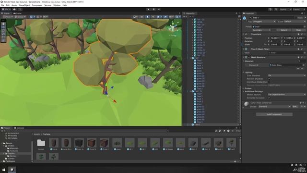Open the global search magnifier icon

276,9
